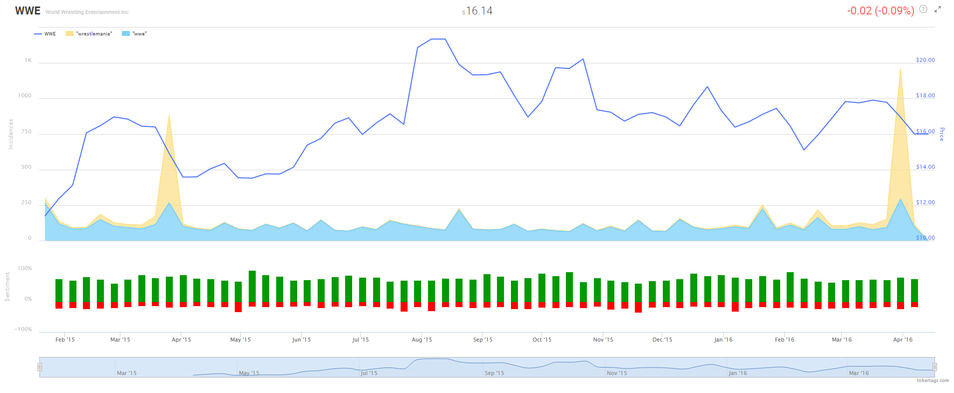
Task: Click the Jul '15 axis label
Action: click(x=360, y=340)
